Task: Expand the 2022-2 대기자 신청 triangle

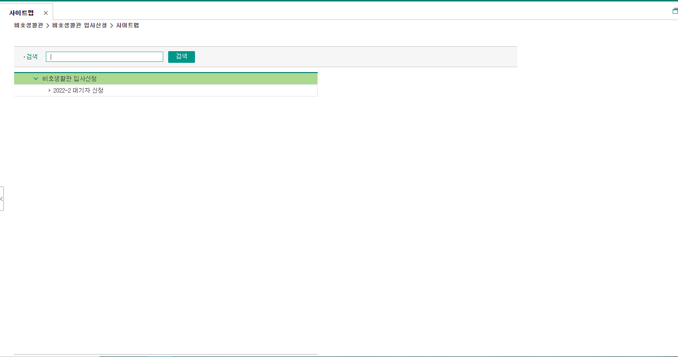Action: coord(49,91)
